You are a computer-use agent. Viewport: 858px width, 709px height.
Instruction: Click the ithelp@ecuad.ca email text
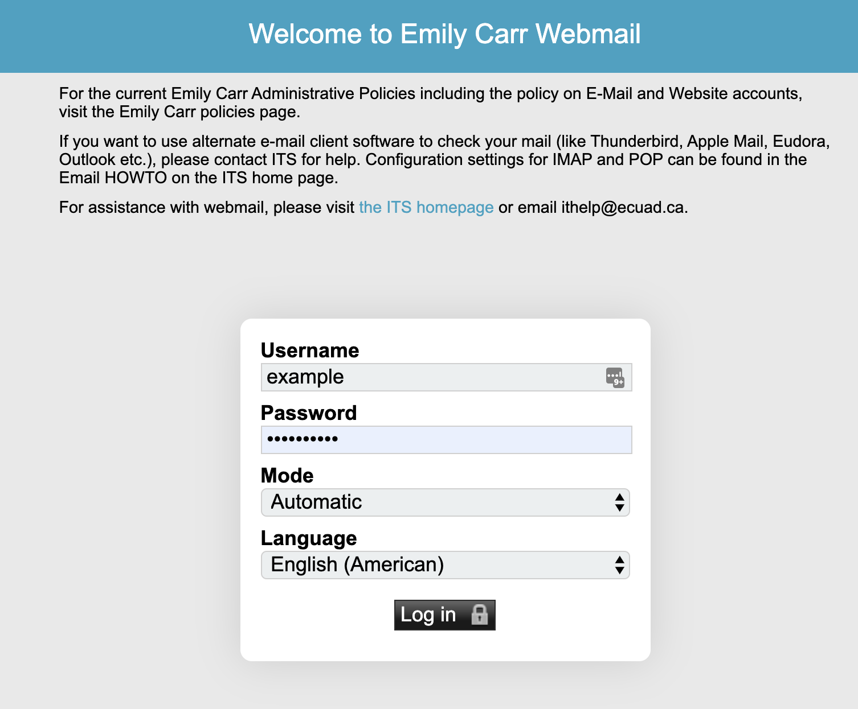[x=624, y=207]
